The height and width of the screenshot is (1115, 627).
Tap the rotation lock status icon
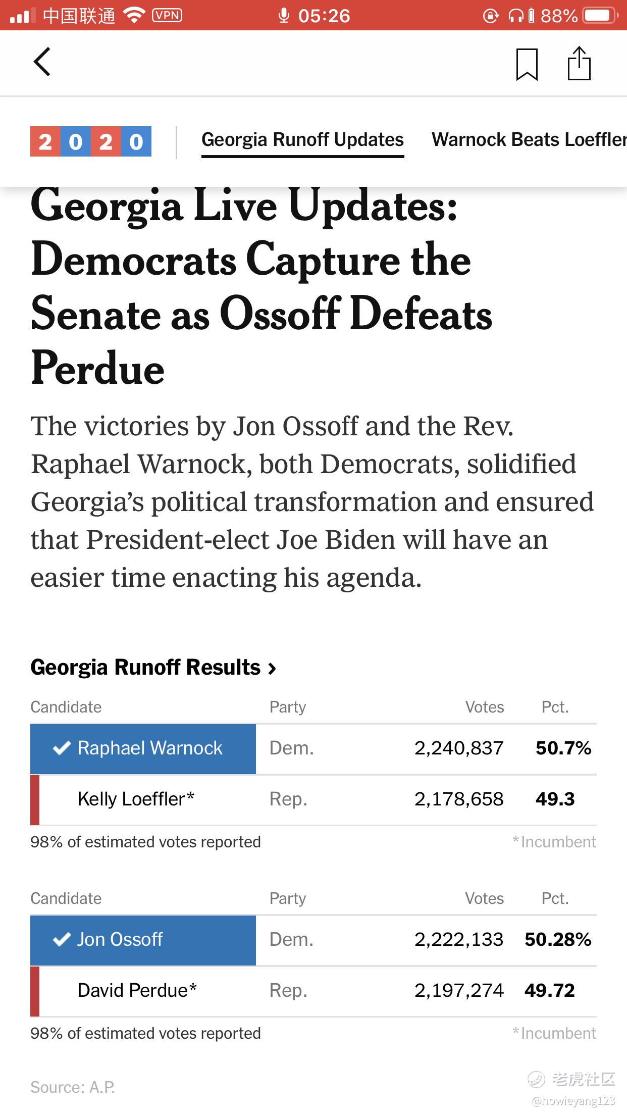pyautogui.click(x=491, y=16)
